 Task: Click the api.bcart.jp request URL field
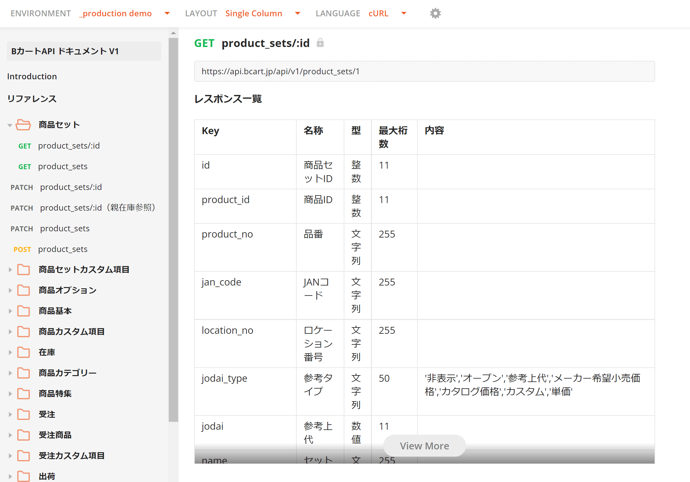[x=424, y=71]
